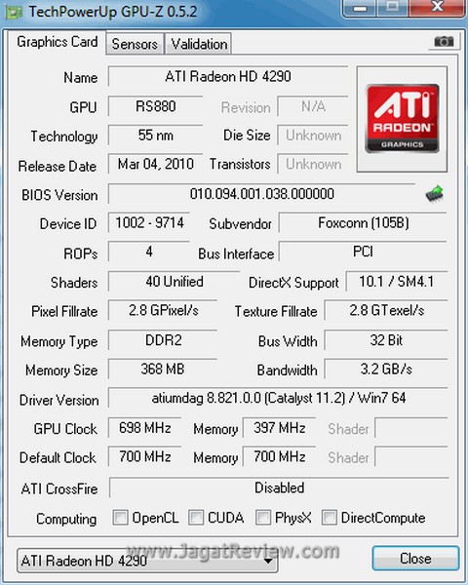Close GPU-Z with the title bar X
Viewport: 468px width, 585px height.
click(x=437, y=7)
